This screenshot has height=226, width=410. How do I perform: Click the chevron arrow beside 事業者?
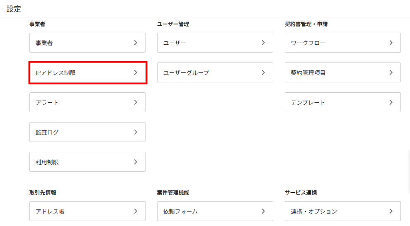(x=136, y=43)
